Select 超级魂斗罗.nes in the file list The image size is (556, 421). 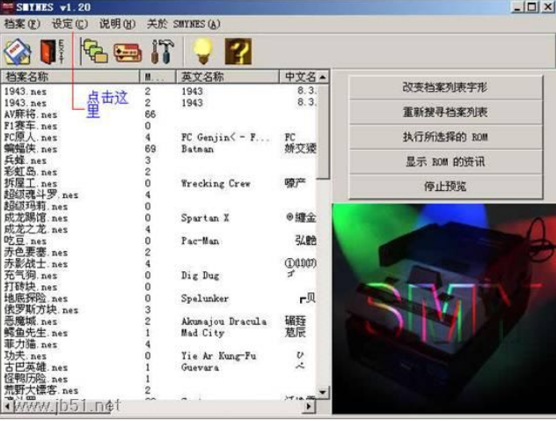[x=41, y=195]
